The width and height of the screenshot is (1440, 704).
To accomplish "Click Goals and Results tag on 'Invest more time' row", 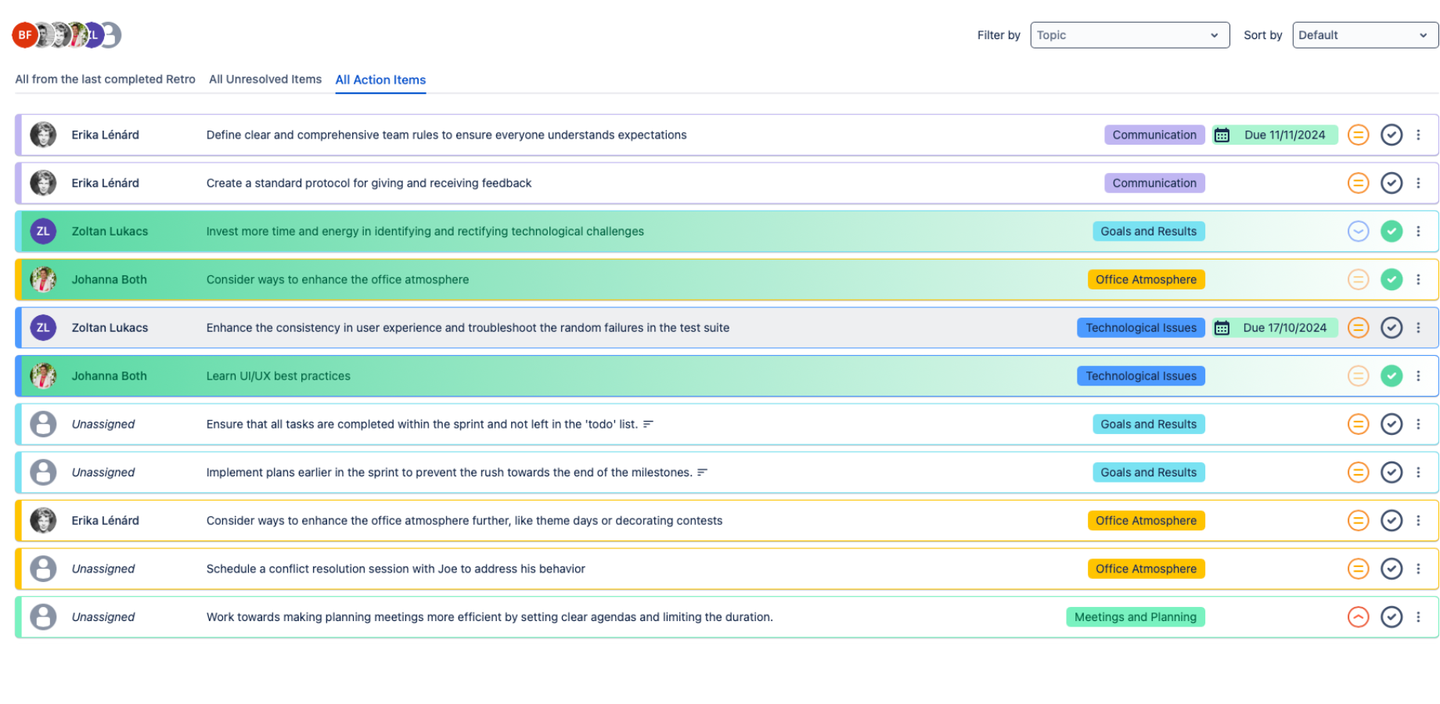I will coord(1148,232).
